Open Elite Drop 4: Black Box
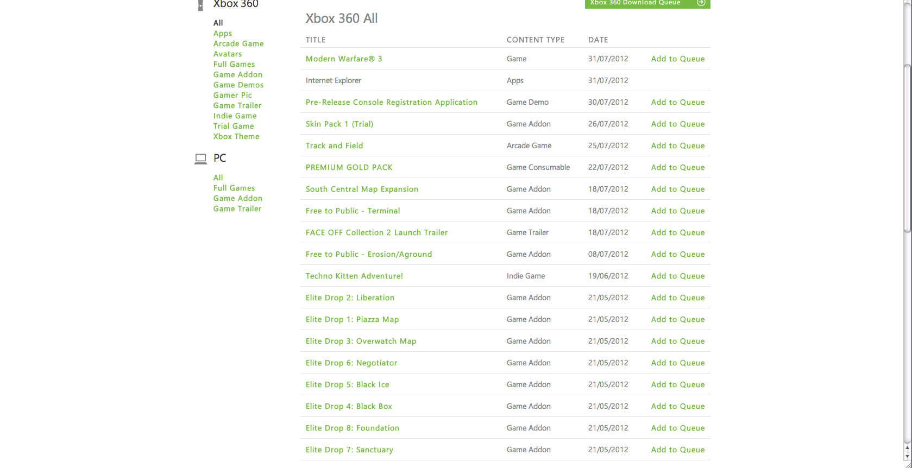Screen dimensions: 912x468 coord(349,406)
